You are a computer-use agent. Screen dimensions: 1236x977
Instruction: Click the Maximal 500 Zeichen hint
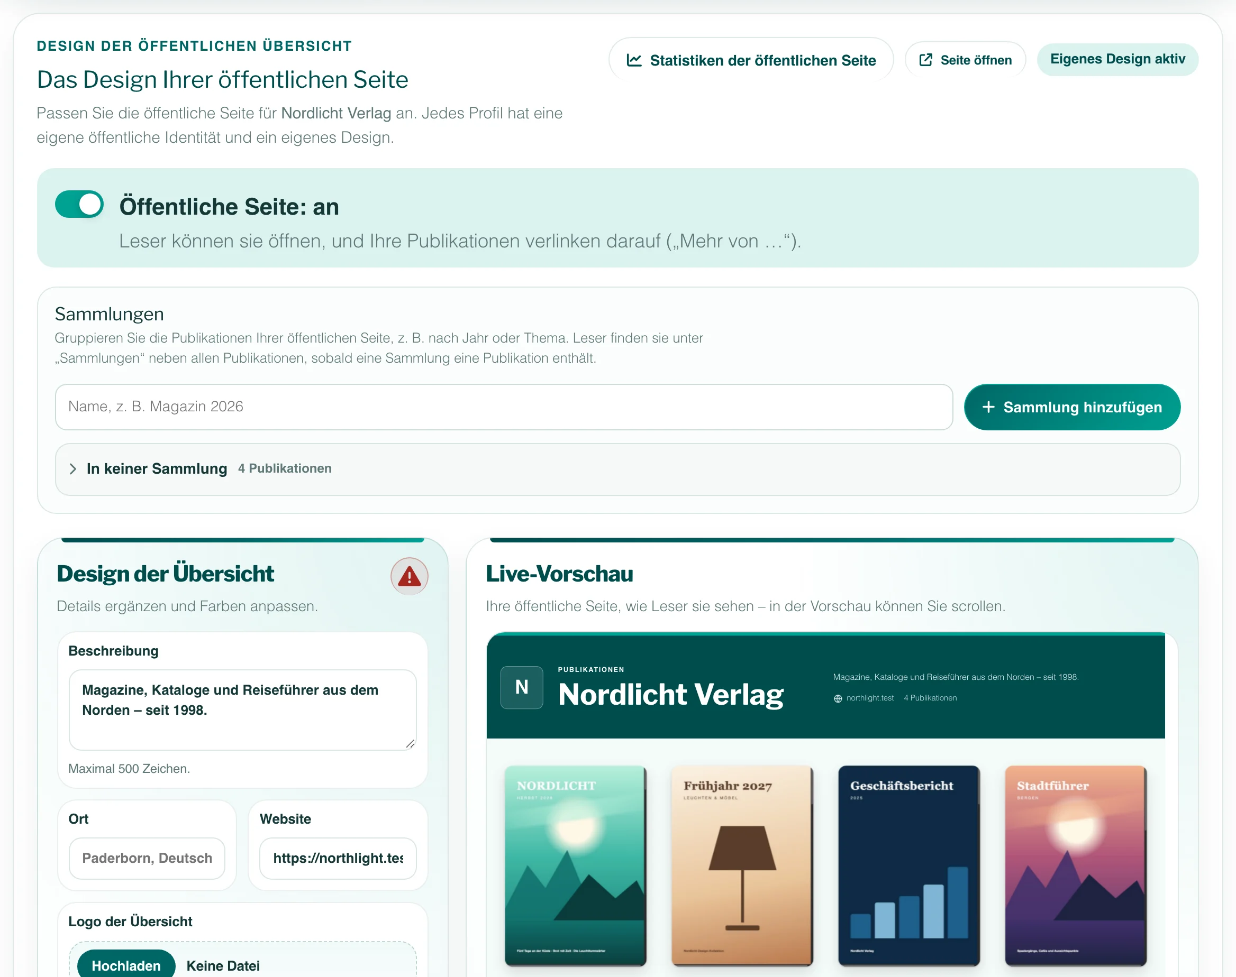tap(129, 768)
